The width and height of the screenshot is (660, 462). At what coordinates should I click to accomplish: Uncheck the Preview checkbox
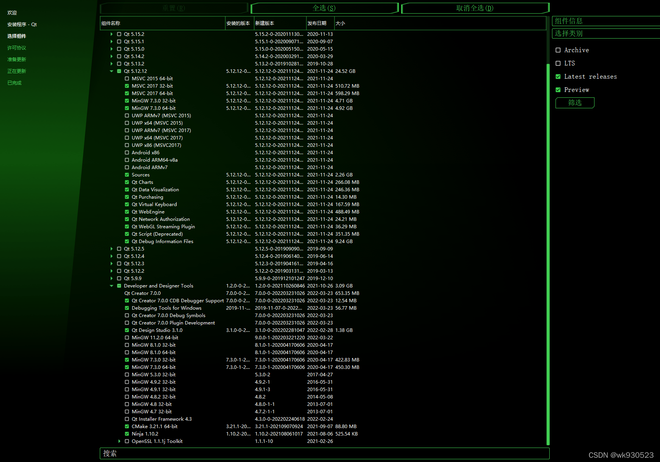[558, 90]
